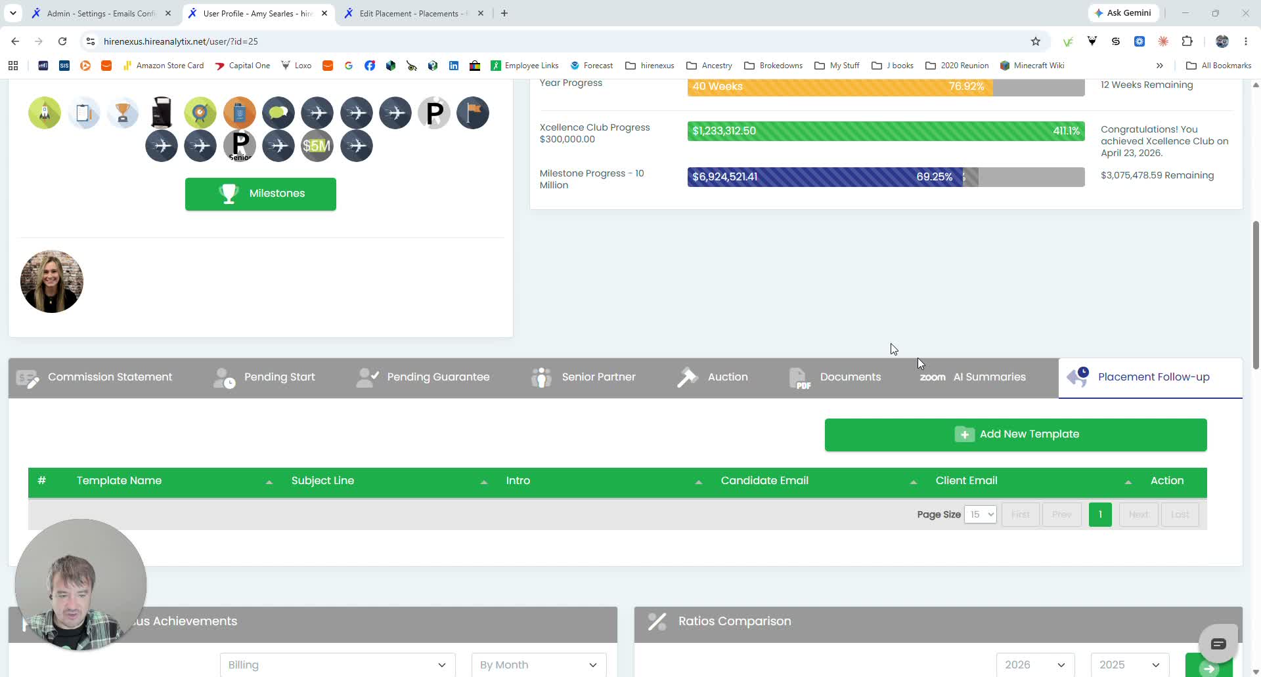Click the rocket badge icon
Image resolution: width=1261 pixels, height=677 pixels.
click(x=45, y=113)
